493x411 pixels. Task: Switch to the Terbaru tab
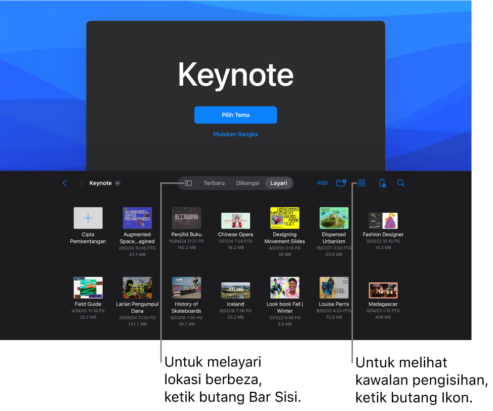coord(214,183)
